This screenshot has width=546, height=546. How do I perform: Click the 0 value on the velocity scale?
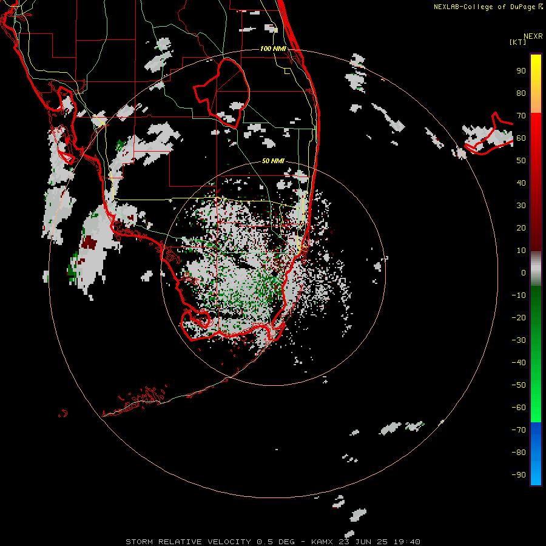click(x=524, y=272)
